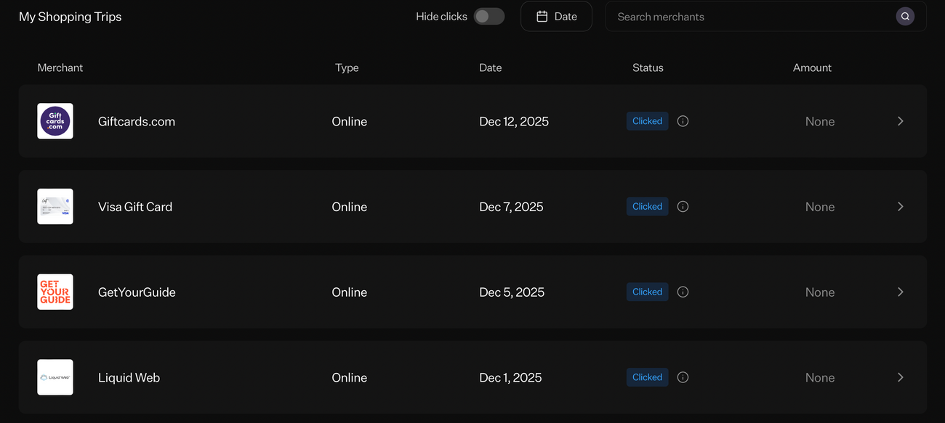Open the Liquid Web trip using its chevron
The image size is (945, 423).
coord(900,377)
